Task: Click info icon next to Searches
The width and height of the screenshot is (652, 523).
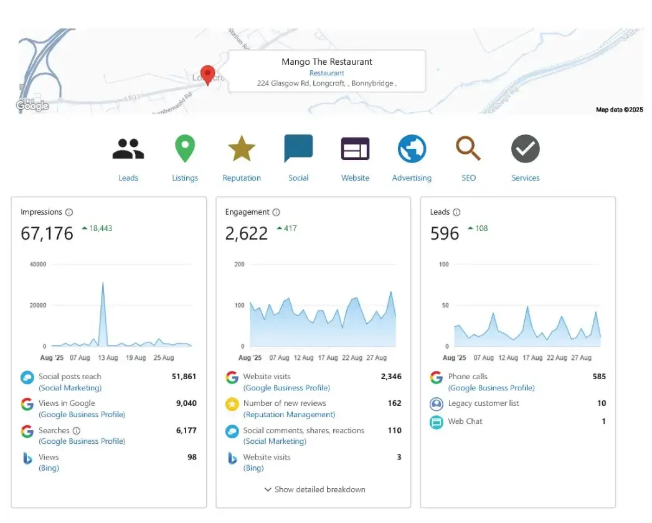Action: pos(77,430)
